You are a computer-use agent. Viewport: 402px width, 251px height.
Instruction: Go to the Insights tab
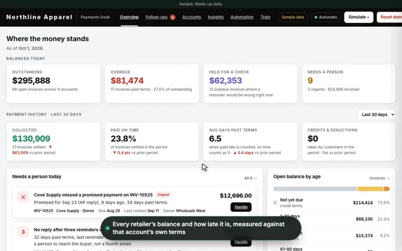click(216, 17)
